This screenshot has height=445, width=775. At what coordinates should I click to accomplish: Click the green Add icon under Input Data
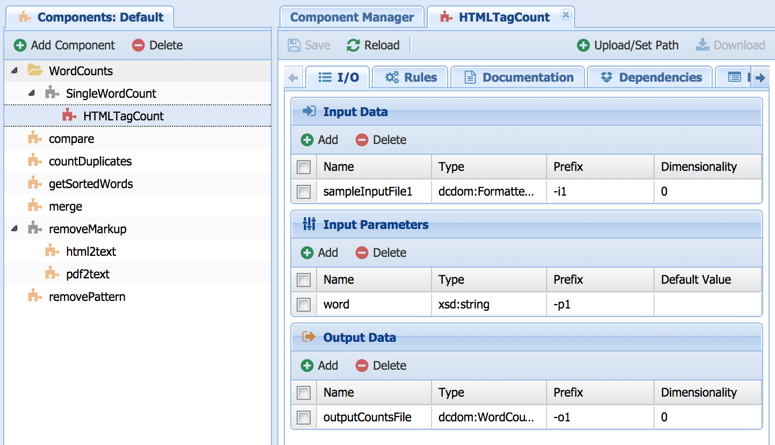pyautogui.click(x=307, y=140)
